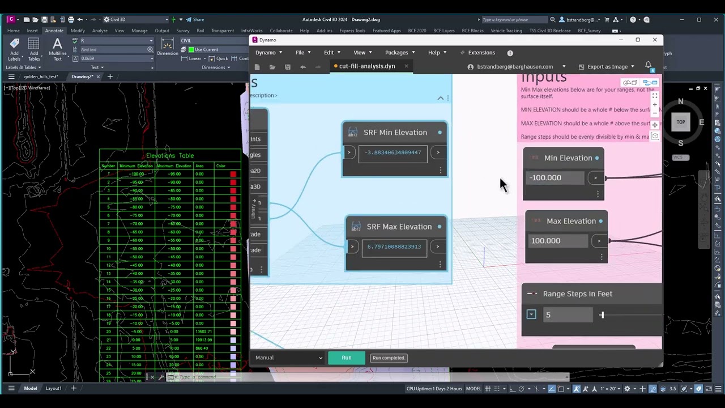Screen dimensions: 725x408
Task: Collapse the blue group with the chevron
Action: tap(441, 98)
